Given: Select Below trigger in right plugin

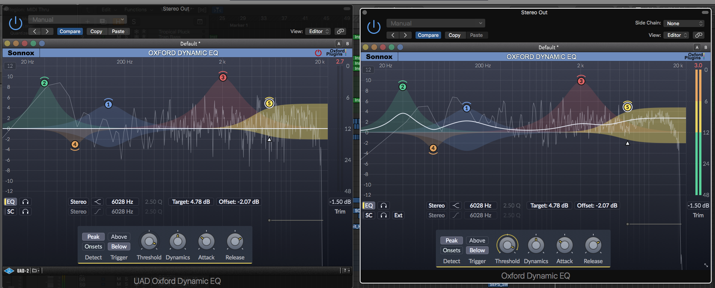Looking at the screenshot, I should point(477,250).
